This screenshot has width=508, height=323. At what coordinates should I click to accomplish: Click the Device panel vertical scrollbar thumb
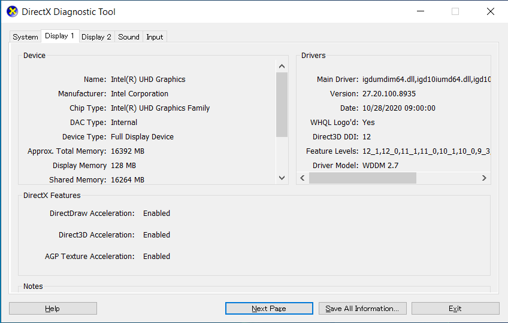click(282, 105)
